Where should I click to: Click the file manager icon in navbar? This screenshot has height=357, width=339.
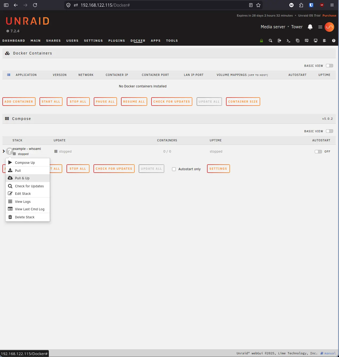click(x=298, y=41)
